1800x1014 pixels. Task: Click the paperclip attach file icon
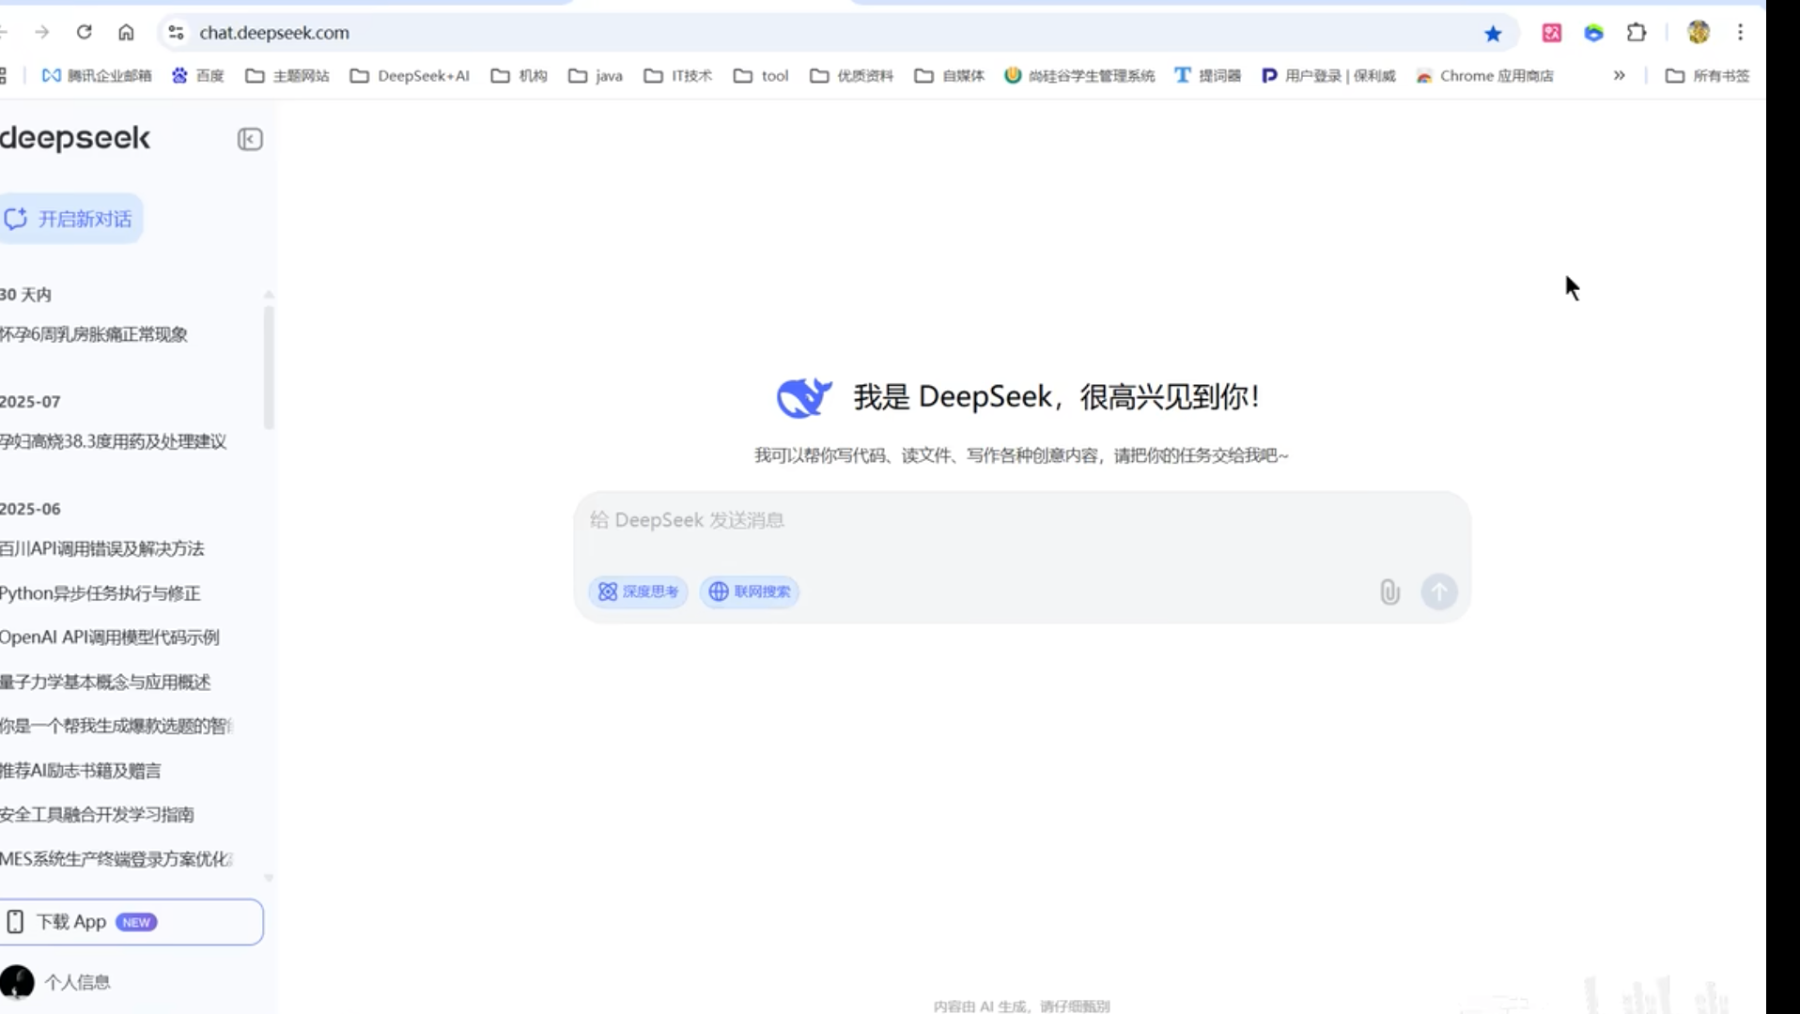tap(1389, 591)
